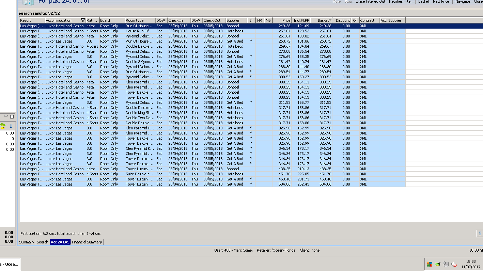Screen dimensions: 483x271
Task: Minimize the left side panel
Action: [x=6, y=116]
